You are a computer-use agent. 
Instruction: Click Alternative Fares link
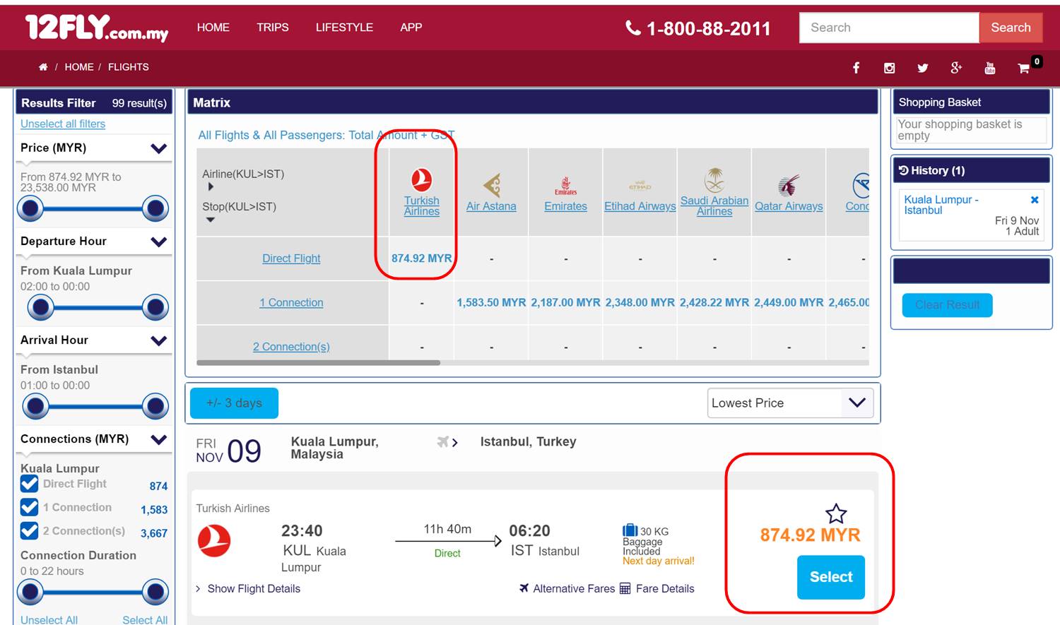click(567, 588)
